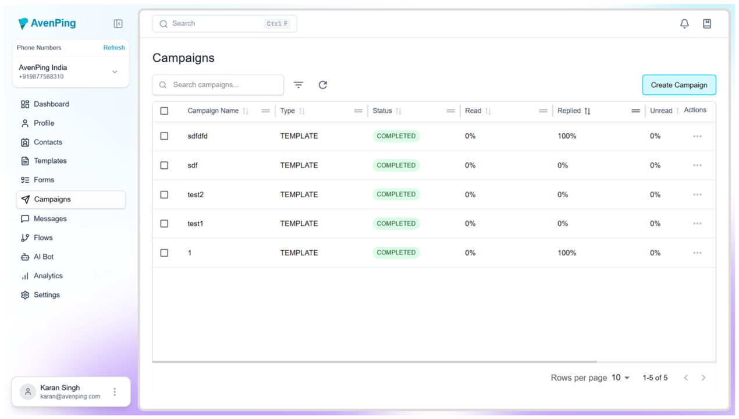Open the campaign filter icon

coord(299,85)
